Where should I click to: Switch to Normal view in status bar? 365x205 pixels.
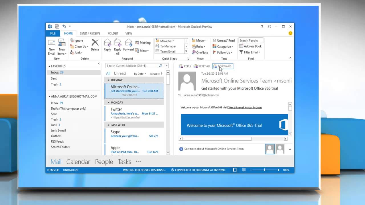(x=235, y=170)
